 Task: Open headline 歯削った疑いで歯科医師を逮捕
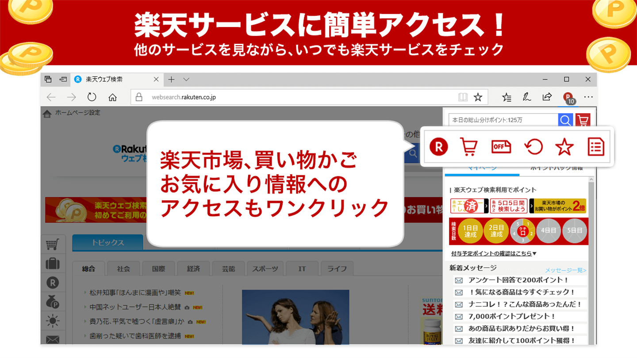pyautogui.click(x=135, y=336)
